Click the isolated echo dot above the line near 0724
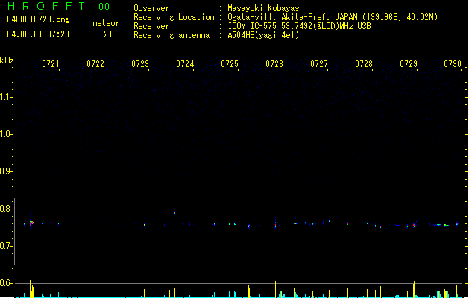The width and height of the screenshot is (469, 298). click(x=175, y=213)
